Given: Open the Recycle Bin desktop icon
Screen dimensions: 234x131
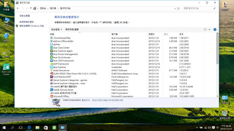Looking at the screenshot, I should [225, 115].
